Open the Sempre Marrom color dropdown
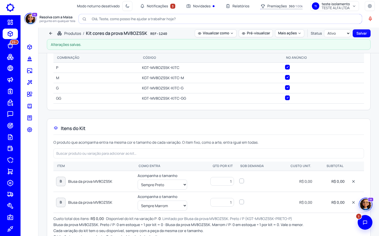 tap(162, 206)
